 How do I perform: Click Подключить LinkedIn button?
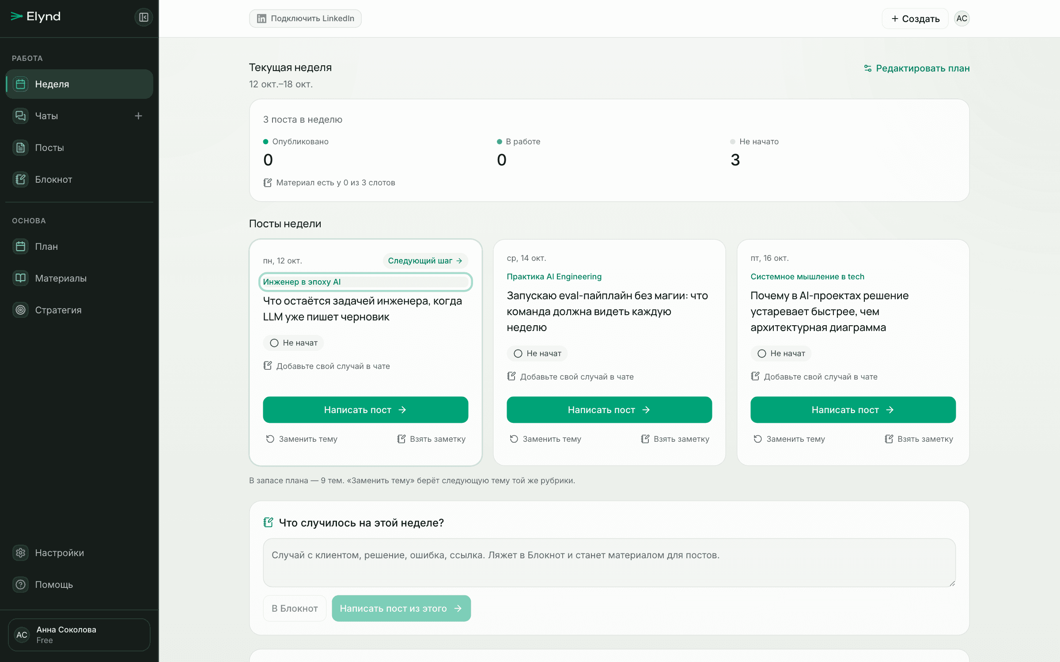point(305,19)
